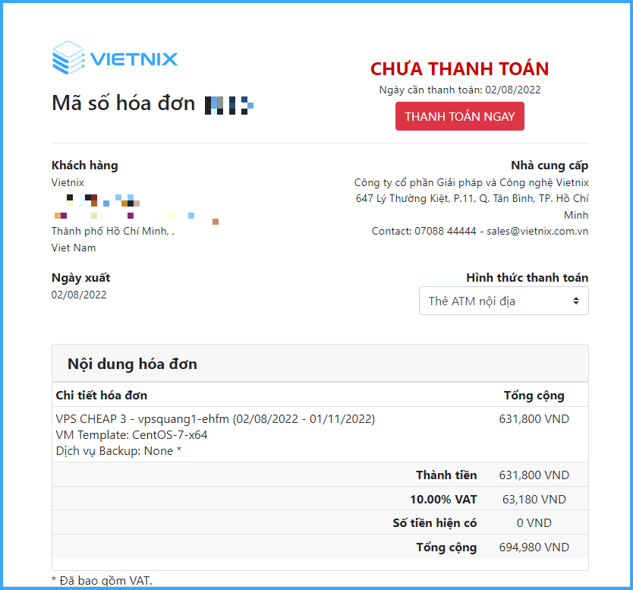633x590 pixels.
Task: Select the CHƯA THANH TOÁN status heading
Action: [x=459, y=68]
